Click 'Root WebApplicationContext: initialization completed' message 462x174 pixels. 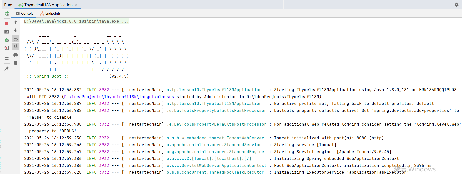pos(353,166)
